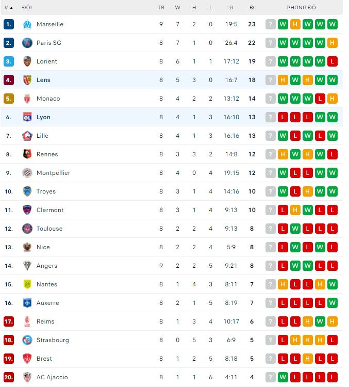Image resolution: width=349 pixels, height=387 pixels.
Task: Open the Montpellier team link
Action: click(53, 173)
